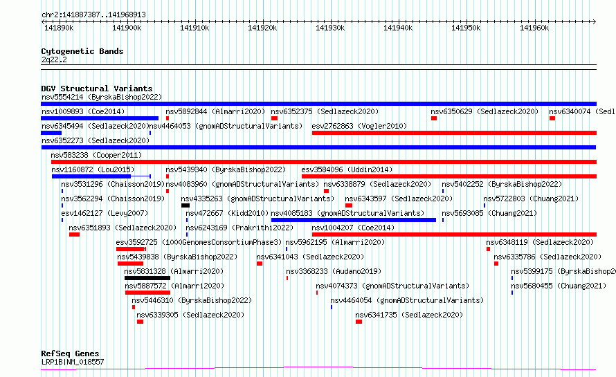Open nsv6351893 (Sedlazeck2020) label
Viewport: 616px width, 377px height.
[x=123, y=228]
